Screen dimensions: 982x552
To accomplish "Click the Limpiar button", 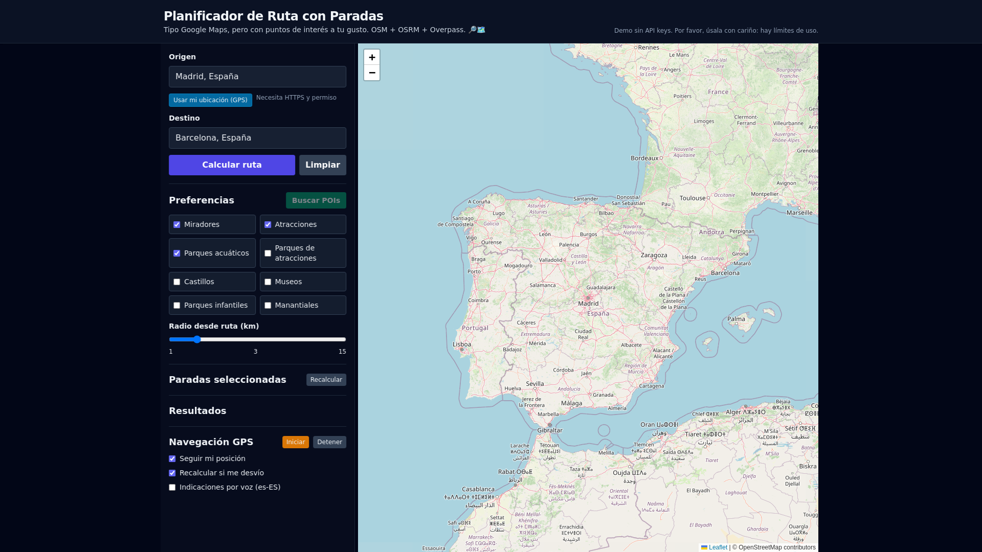I will click(x=323, y=165).
